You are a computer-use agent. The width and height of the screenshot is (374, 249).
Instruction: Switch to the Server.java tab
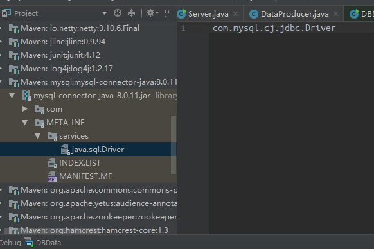(x=208, y=14)
